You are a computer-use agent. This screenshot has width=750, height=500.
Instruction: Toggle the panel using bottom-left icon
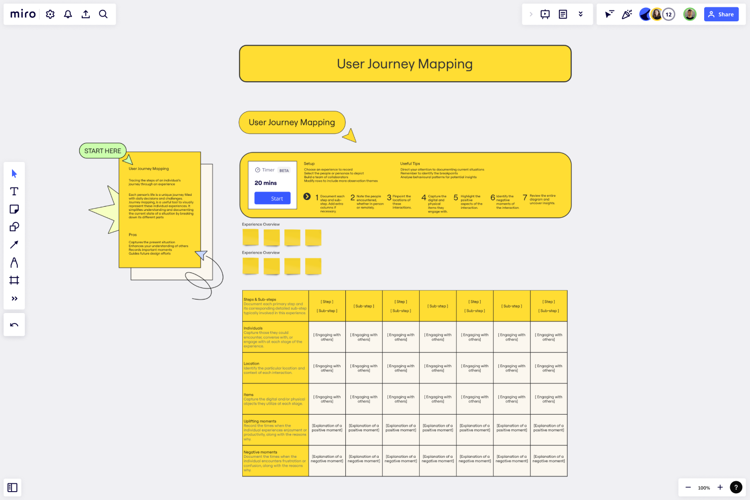click(12, 488)
